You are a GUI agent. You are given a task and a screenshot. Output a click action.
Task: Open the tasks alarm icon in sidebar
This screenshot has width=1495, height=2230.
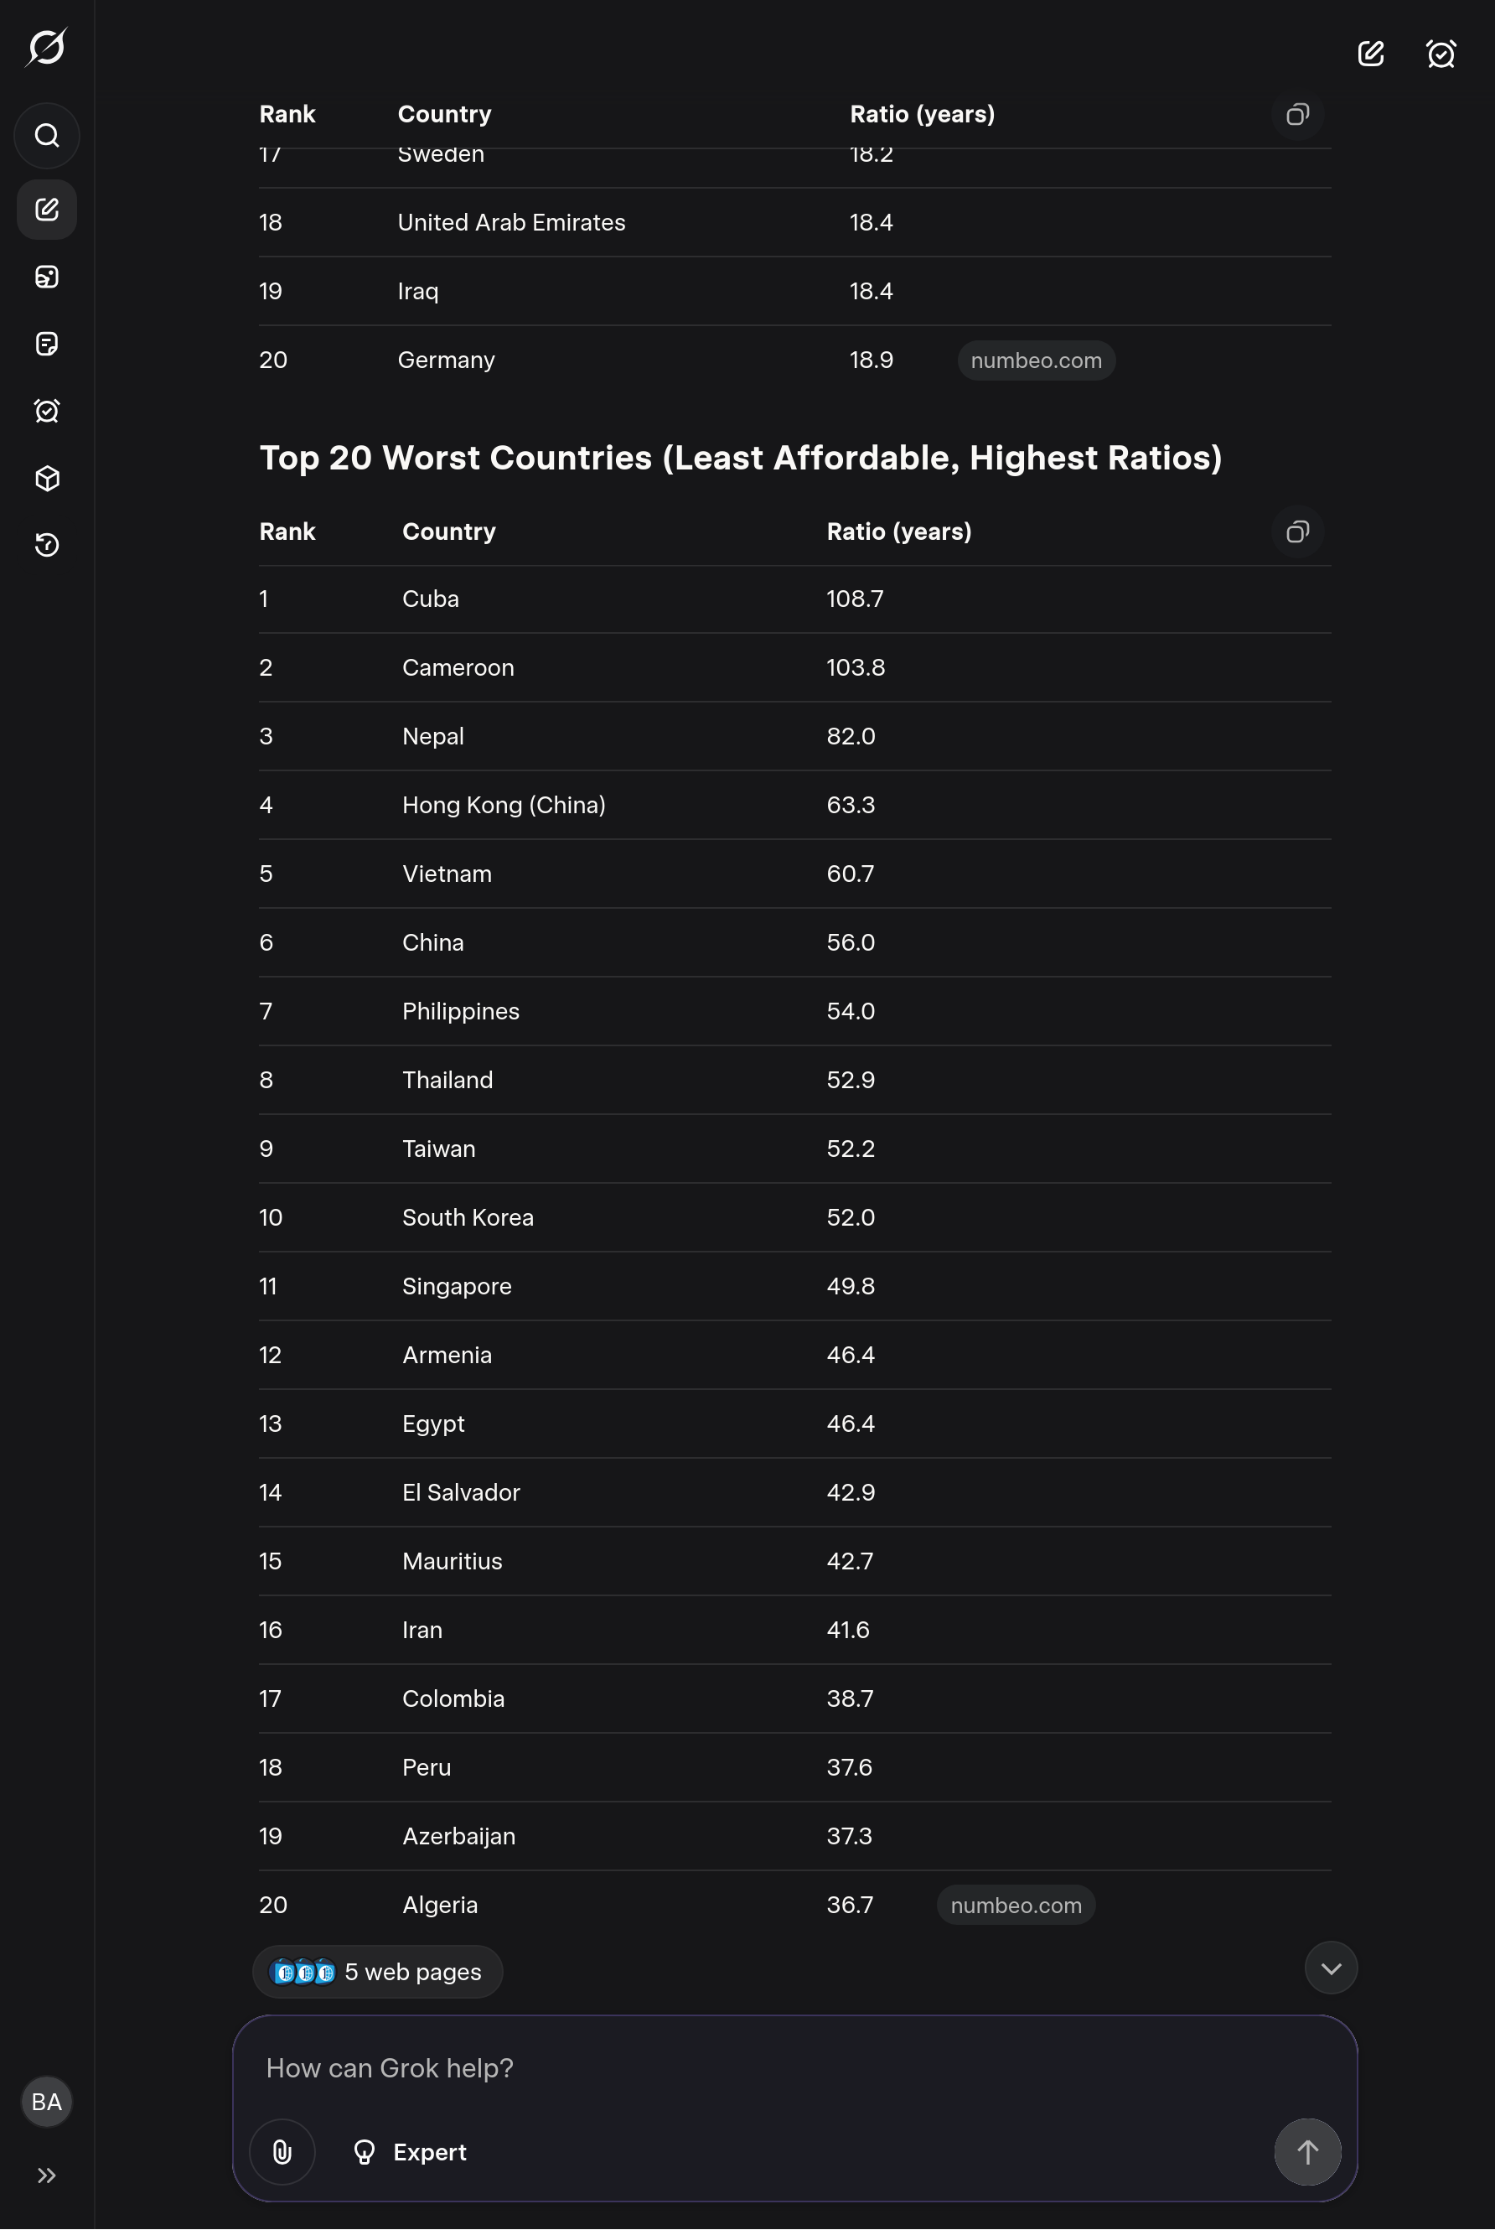tap(47, 411)
